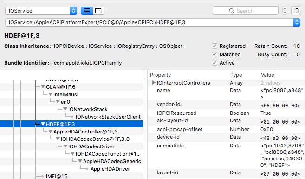Select the AppleHDADriver entry

coord(110,169)
